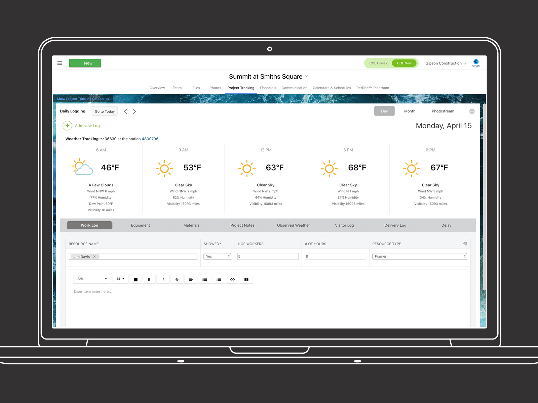
Task: Open text alignment option
Action: coord(191,279)
